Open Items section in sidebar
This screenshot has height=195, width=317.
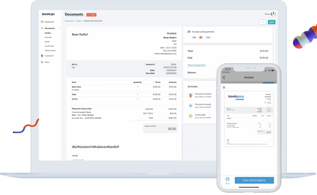click(47, 62)
